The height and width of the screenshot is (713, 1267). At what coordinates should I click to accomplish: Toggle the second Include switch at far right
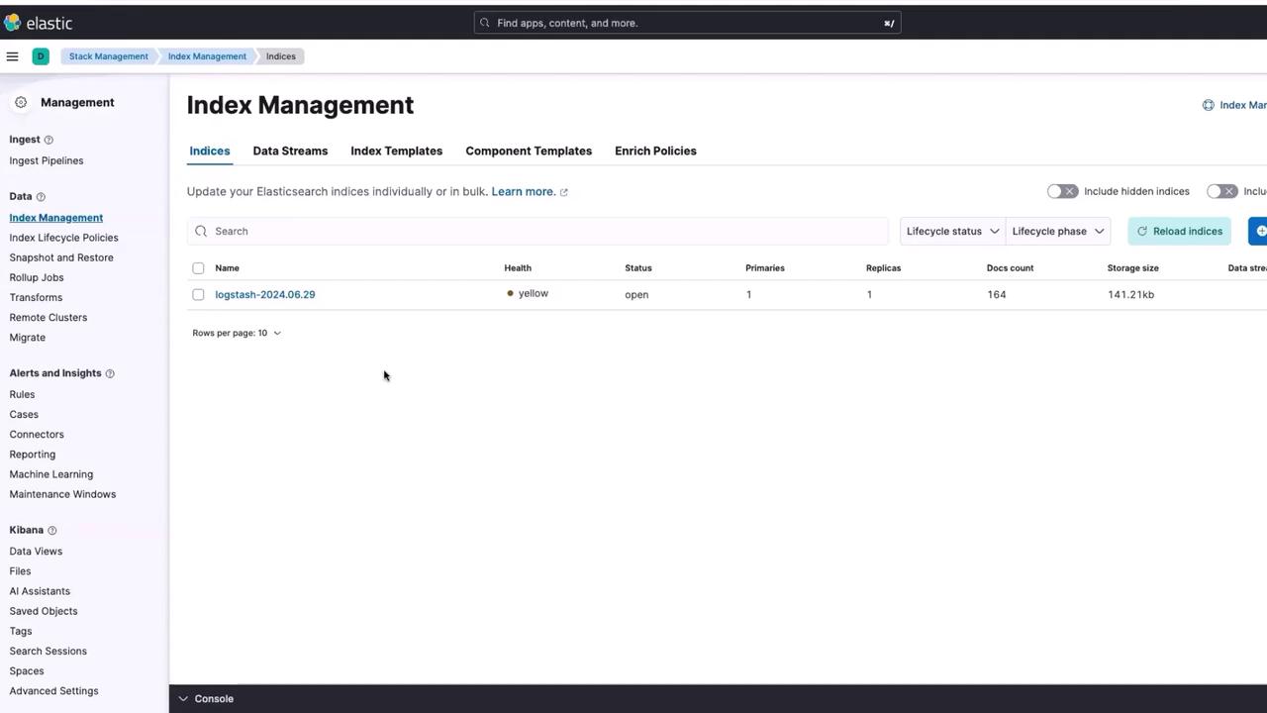[x=1222, y=191]
